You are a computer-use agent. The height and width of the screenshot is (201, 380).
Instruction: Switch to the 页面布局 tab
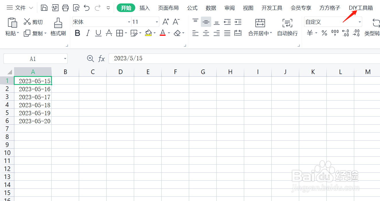[169, 8]
